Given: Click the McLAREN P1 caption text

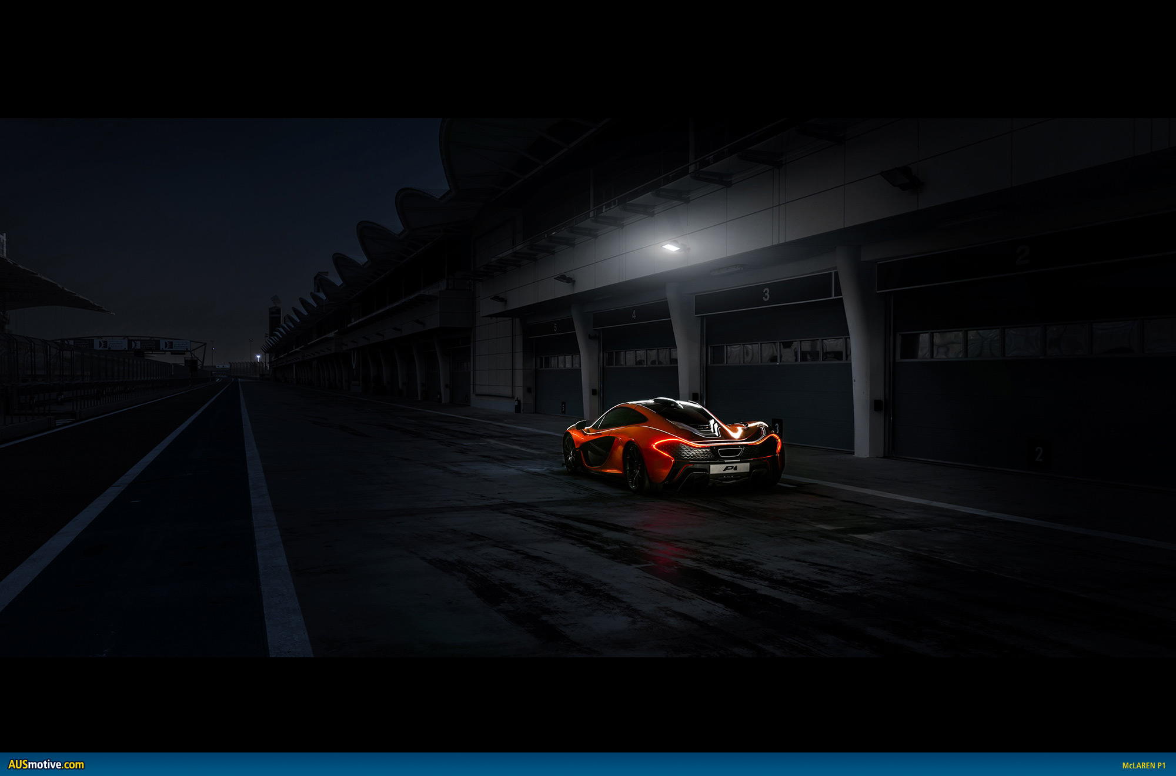Looking at the screenshot, I should click(x=1143, y=765).
